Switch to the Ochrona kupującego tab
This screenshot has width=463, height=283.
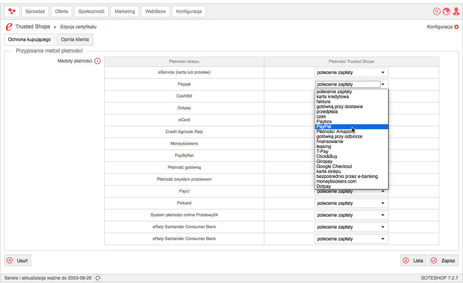tap(29, 40)
